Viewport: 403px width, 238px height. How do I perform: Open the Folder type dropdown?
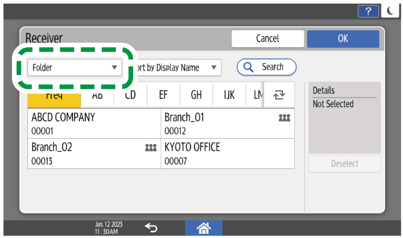click(x=73, y=67)
